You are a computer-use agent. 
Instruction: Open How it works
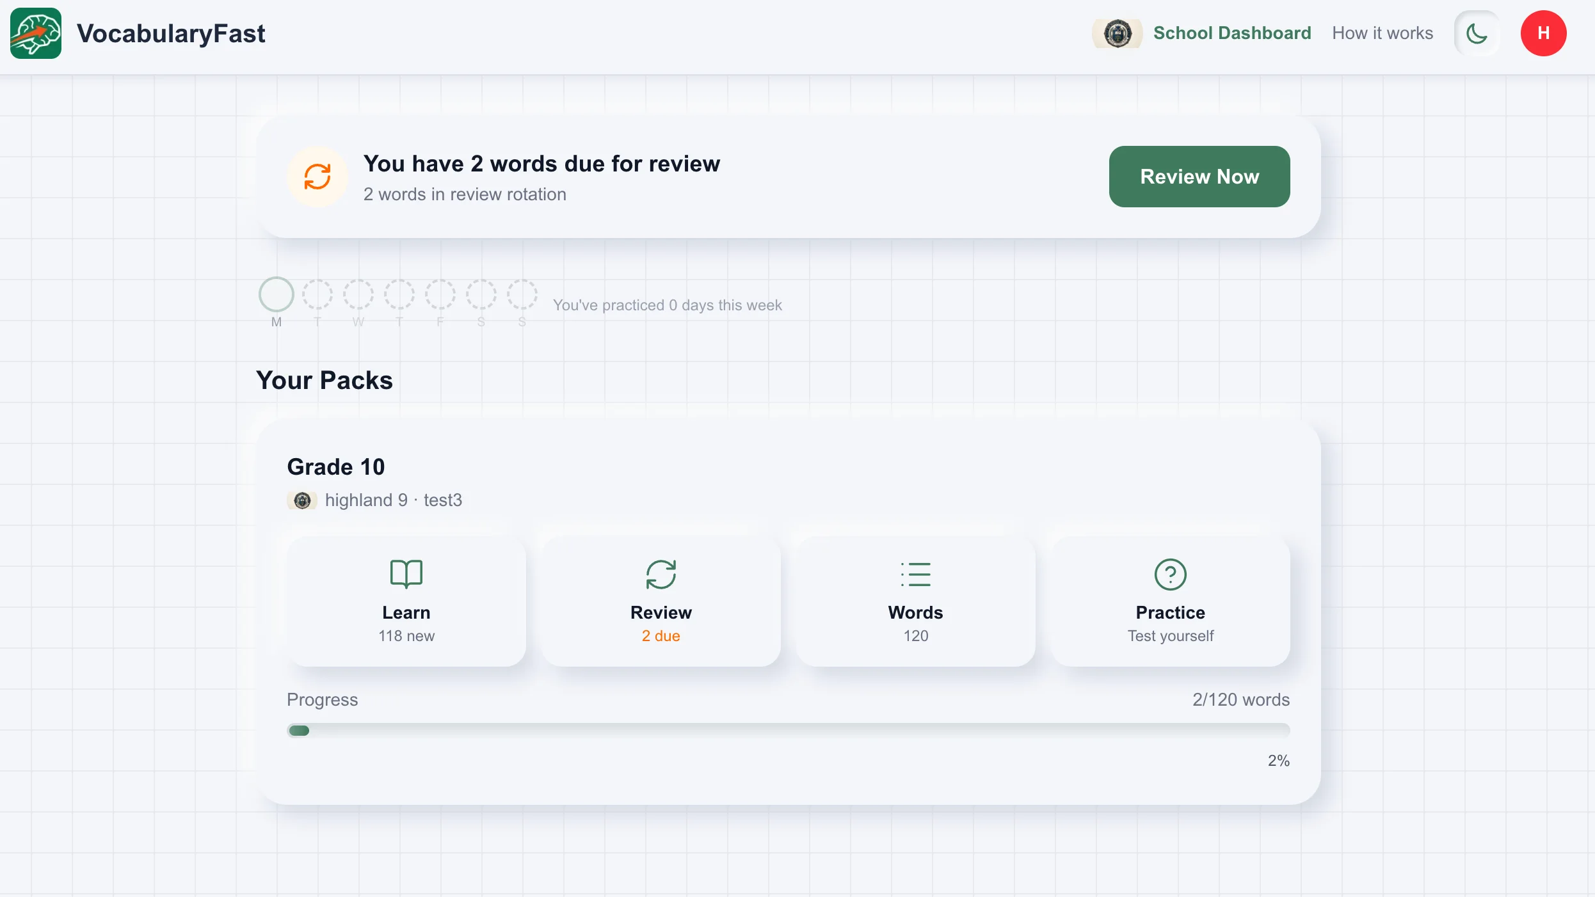[1382, 33]
